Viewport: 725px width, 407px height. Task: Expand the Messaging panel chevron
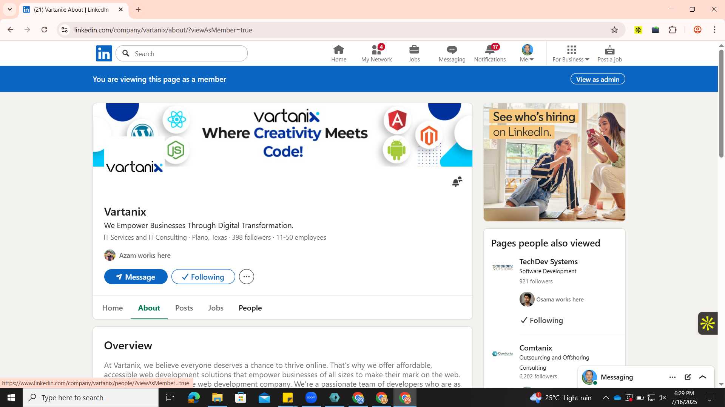pos(703,377)
